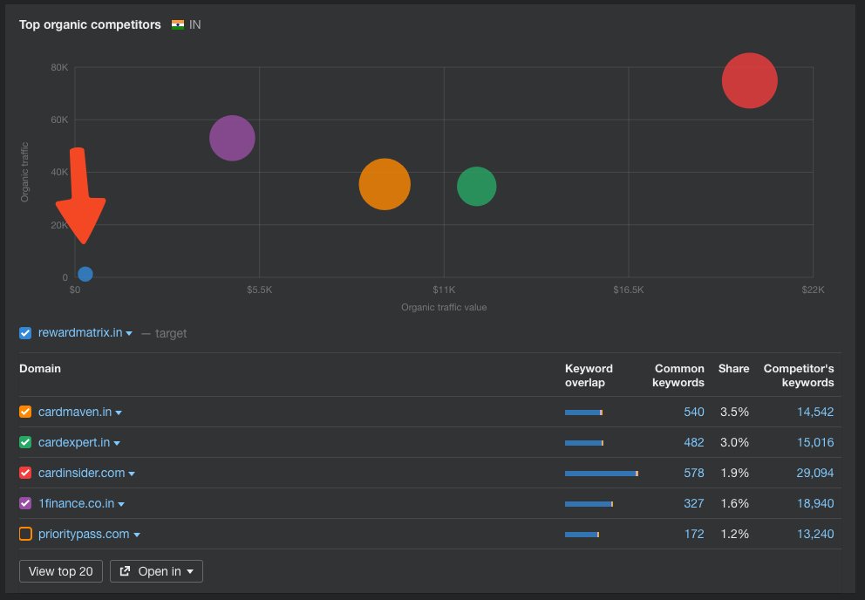Open the 'Open in' dropdown menu
Image resolution: width=865 pixels, height=600 pixels.
pos(156,571)
